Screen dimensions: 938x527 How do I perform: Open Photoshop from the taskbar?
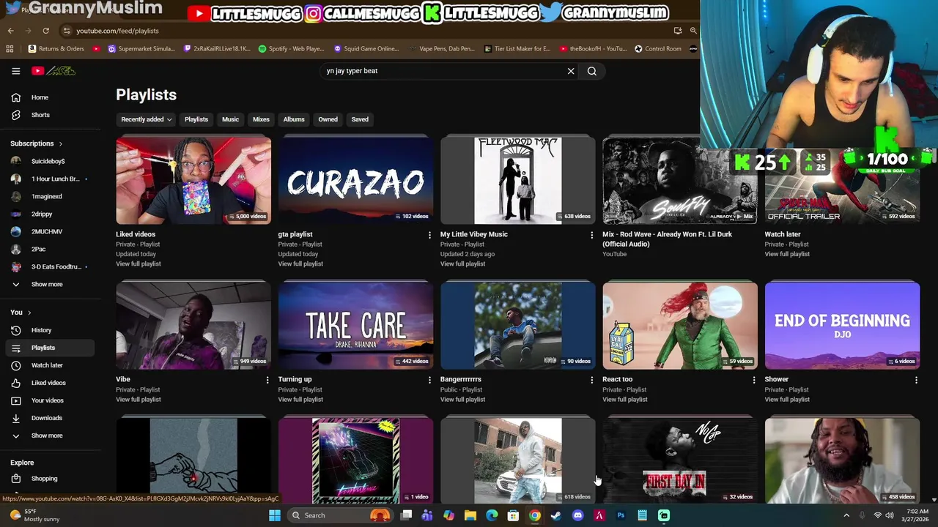621,515
